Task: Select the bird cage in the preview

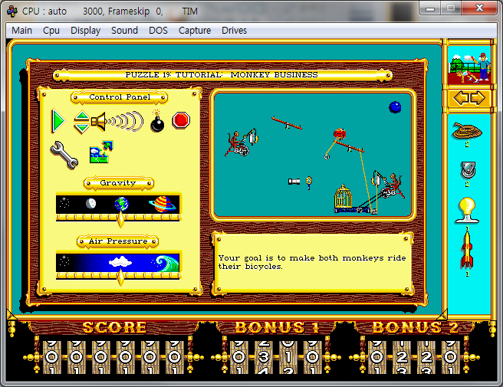Action: pos(343,197)
